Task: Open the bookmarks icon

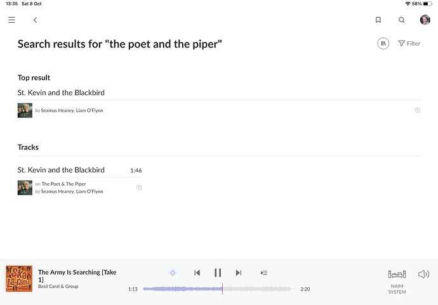Action: click(x=378, y=20)
